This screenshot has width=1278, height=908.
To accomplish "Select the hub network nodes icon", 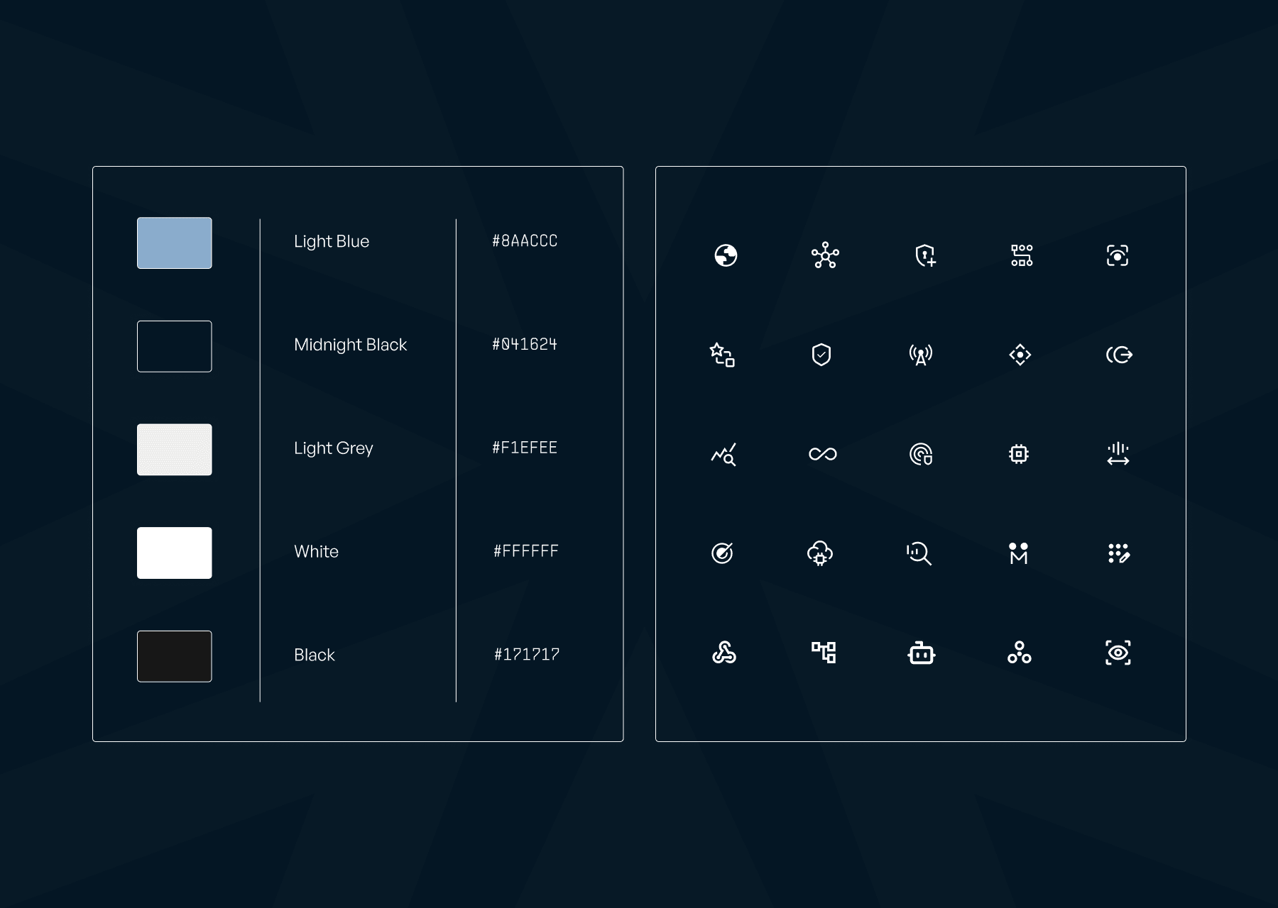I will [825, 255].
